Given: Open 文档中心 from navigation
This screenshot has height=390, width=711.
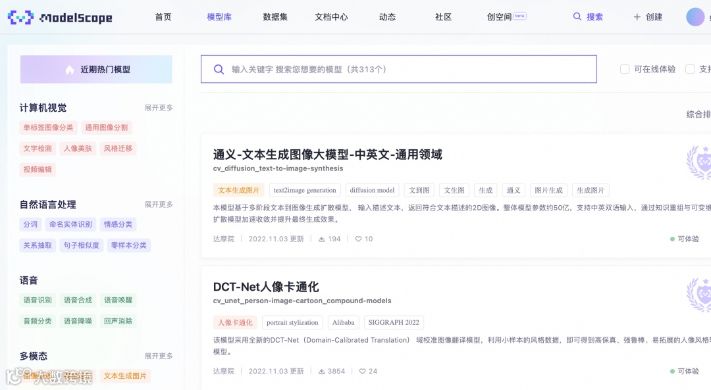Looking at the screenshot, I should coord(331,16).
